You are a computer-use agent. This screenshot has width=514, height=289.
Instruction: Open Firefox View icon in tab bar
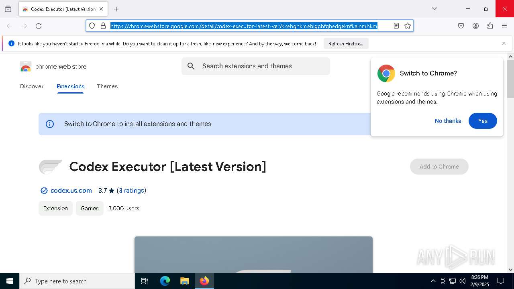(x=8, y=9)
